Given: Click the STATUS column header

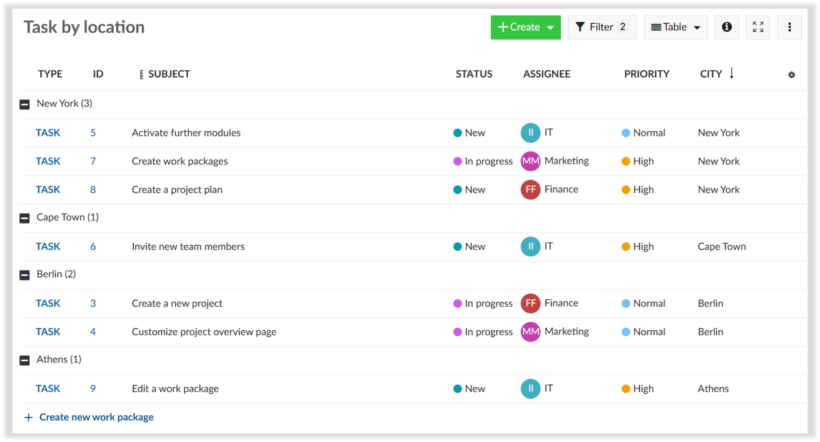Looking at the screenshot, I should [x=473, y=74].
